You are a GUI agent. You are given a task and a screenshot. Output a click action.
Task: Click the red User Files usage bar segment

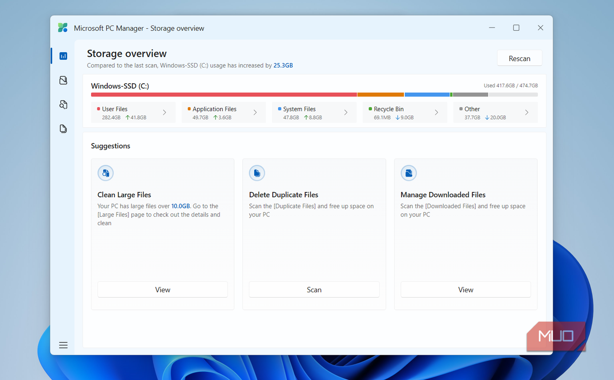tap(224, 95)
